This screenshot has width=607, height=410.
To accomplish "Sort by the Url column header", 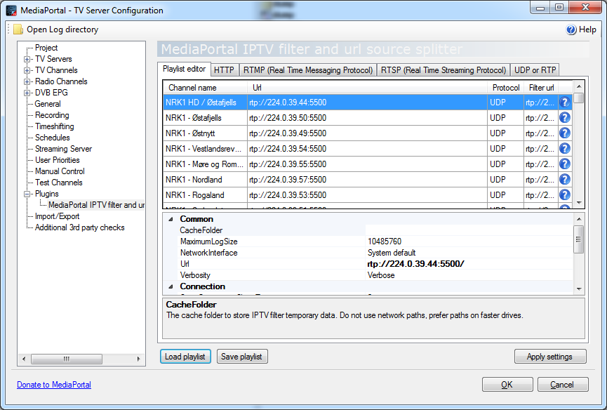I will 367,88.
